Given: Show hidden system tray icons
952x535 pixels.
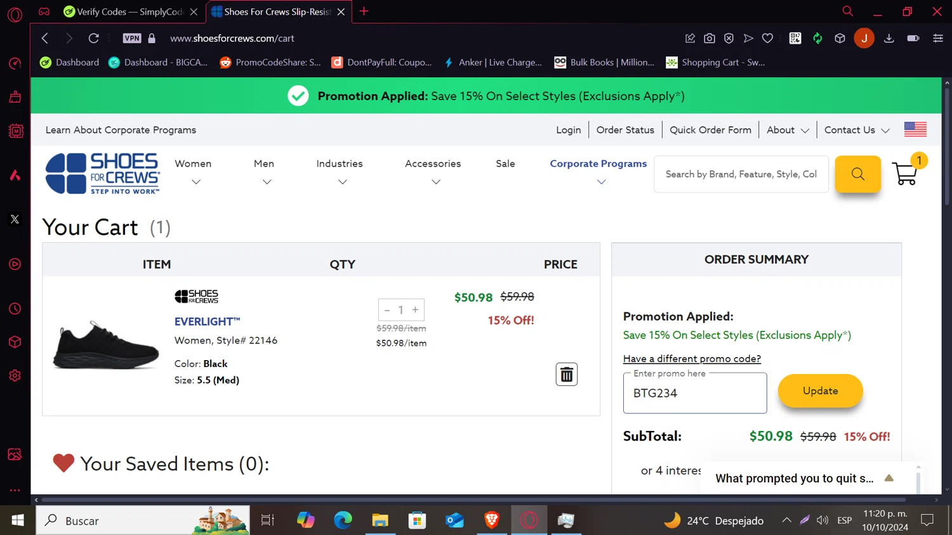Looking at the screenshot, I should coord(787,520).
